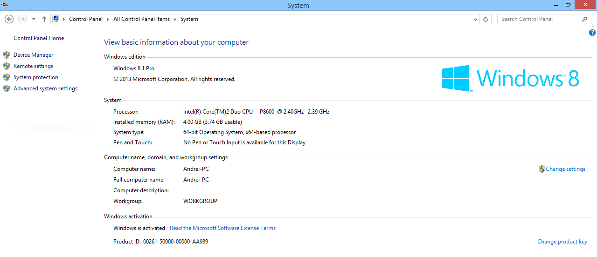Minimize the System window
This screenshot has height=257, width=597.
(x=555, y=5)
